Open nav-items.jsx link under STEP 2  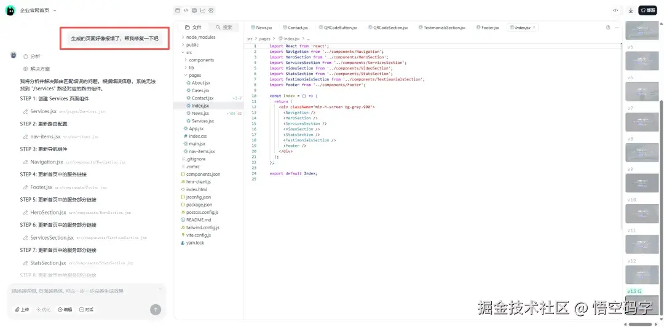45,137
